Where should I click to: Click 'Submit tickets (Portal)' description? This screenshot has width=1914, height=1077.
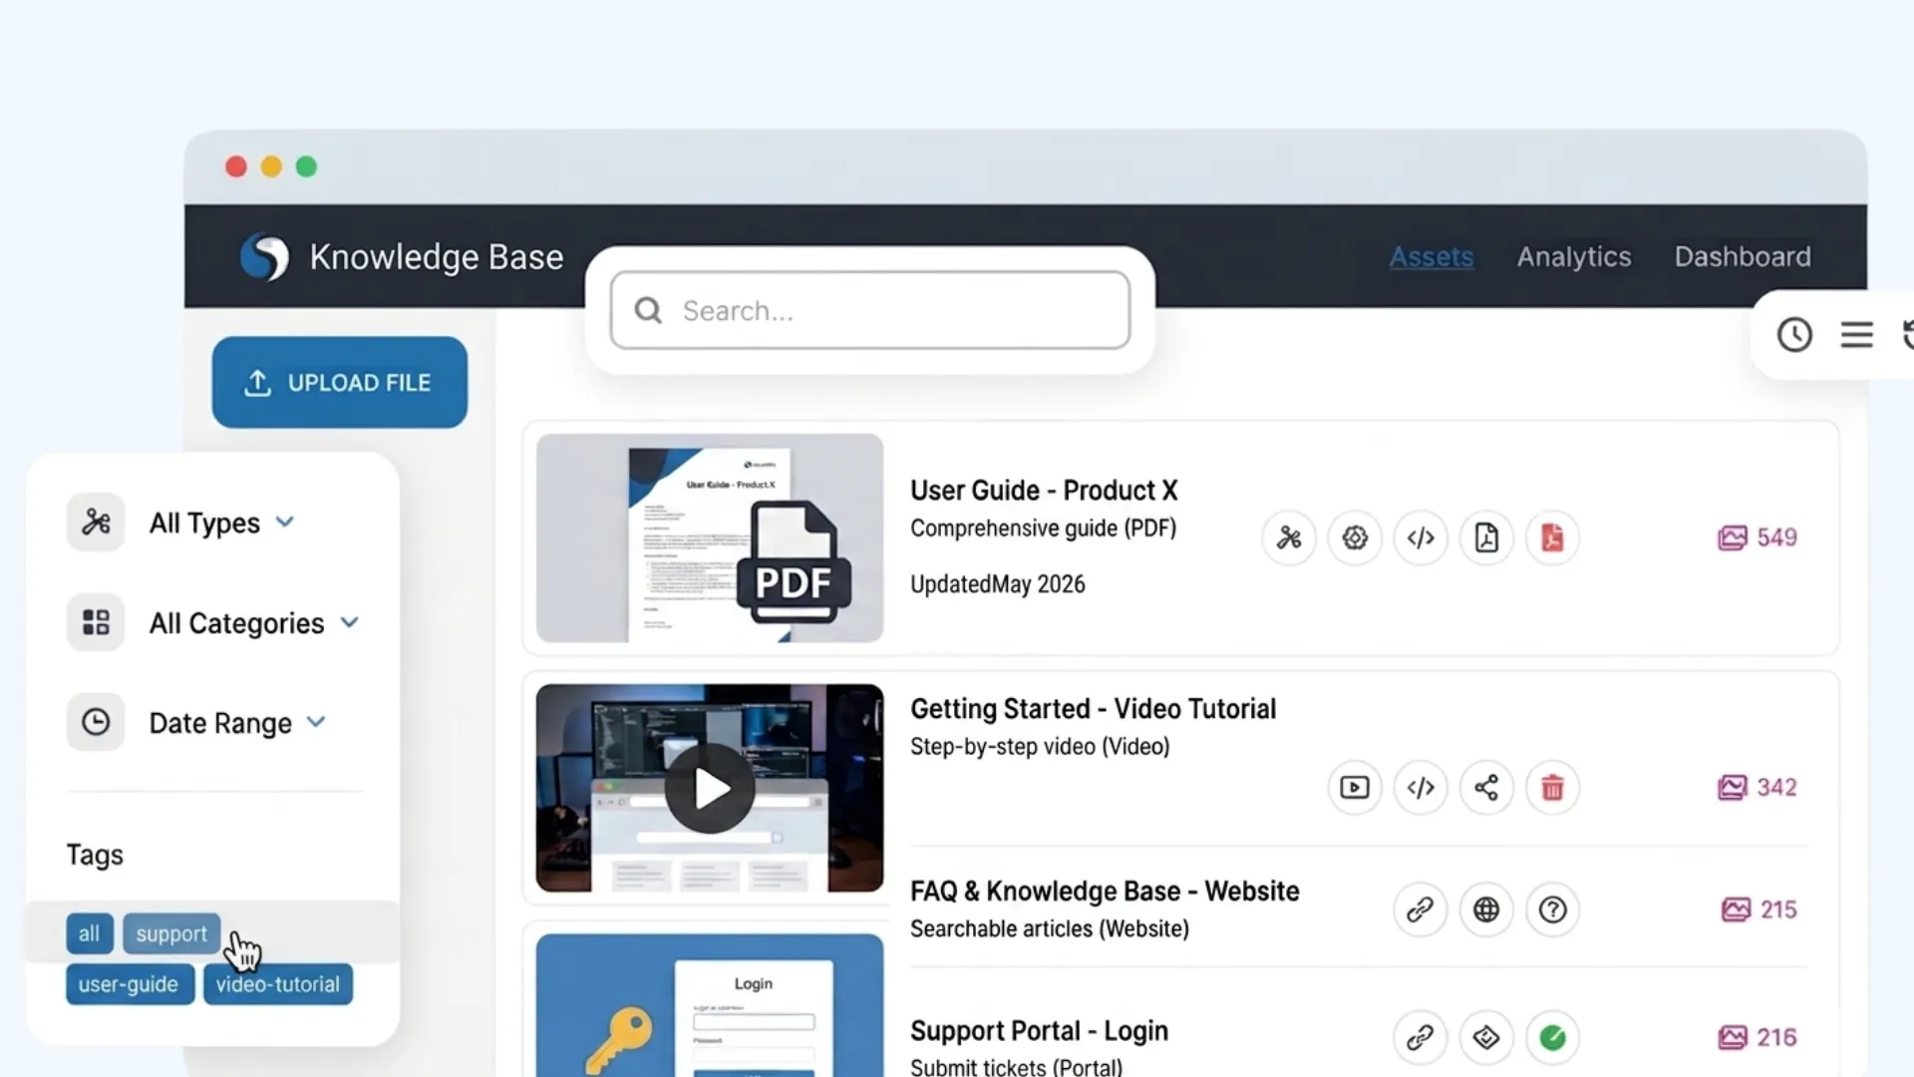coord(1016,1066)
